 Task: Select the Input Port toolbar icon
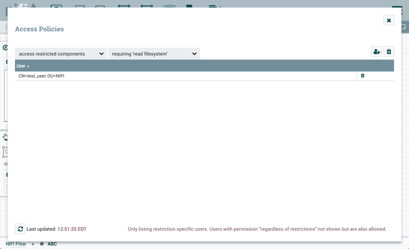(80, 6)
